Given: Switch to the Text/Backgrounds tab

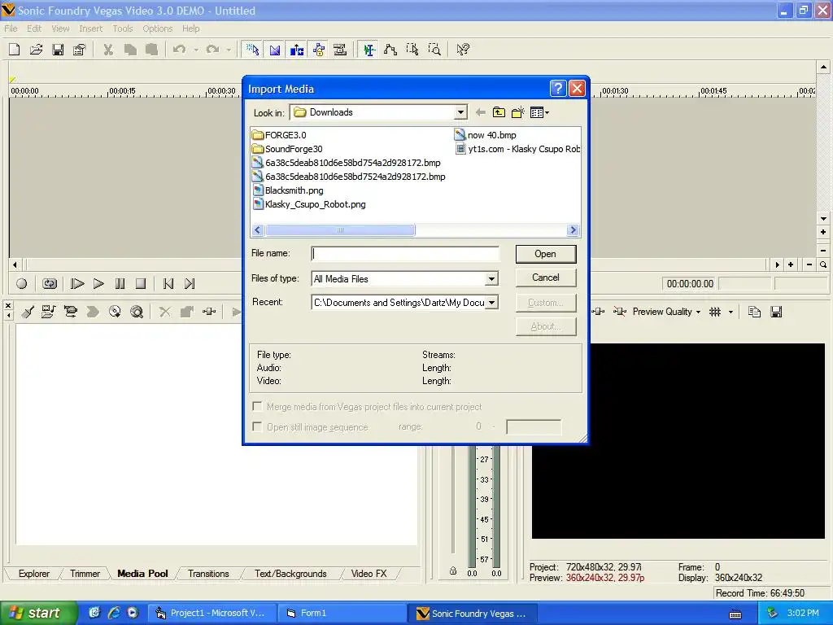Looking at the screenshot, I should click(x=290, y=574).
